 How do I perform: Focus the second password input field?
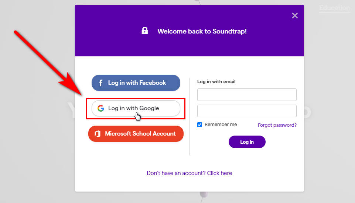247,111
